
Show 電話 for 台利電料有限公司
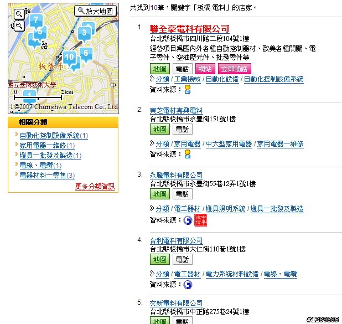[x=183, y=259]
